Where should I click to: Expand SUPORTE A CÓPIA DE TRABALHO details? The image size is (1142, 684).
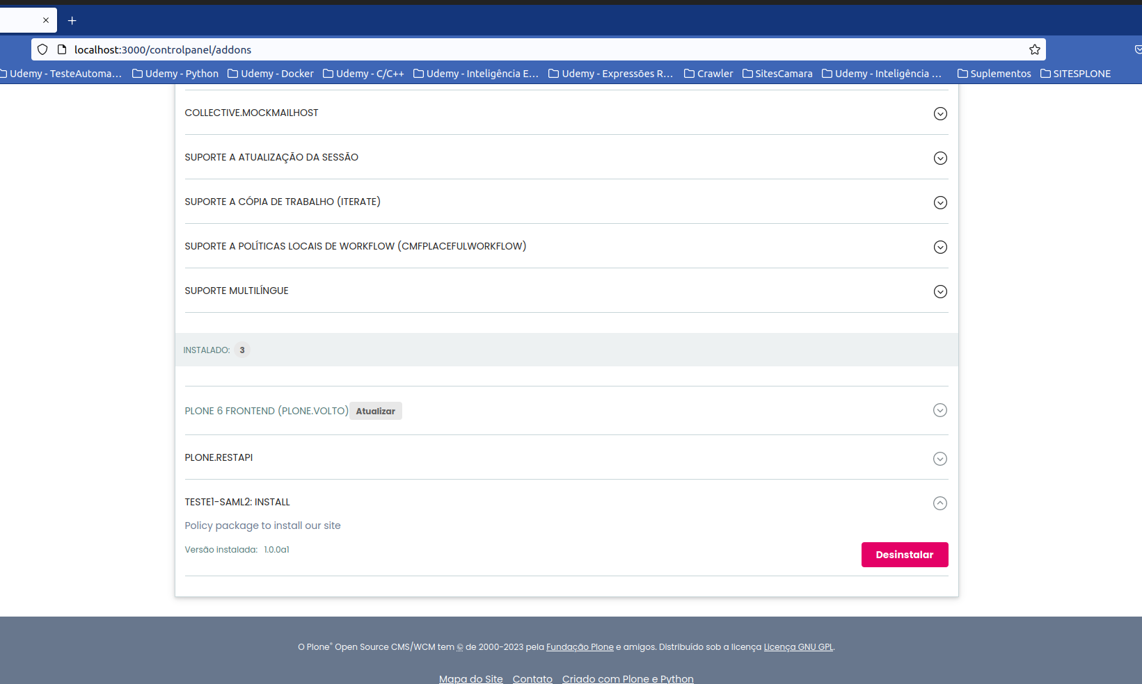click(x=940, y=202)
